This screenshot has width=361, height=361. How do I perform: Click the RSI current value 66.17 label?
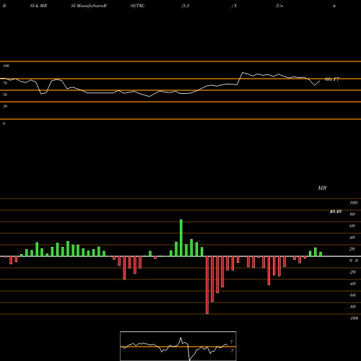point(332,79)
